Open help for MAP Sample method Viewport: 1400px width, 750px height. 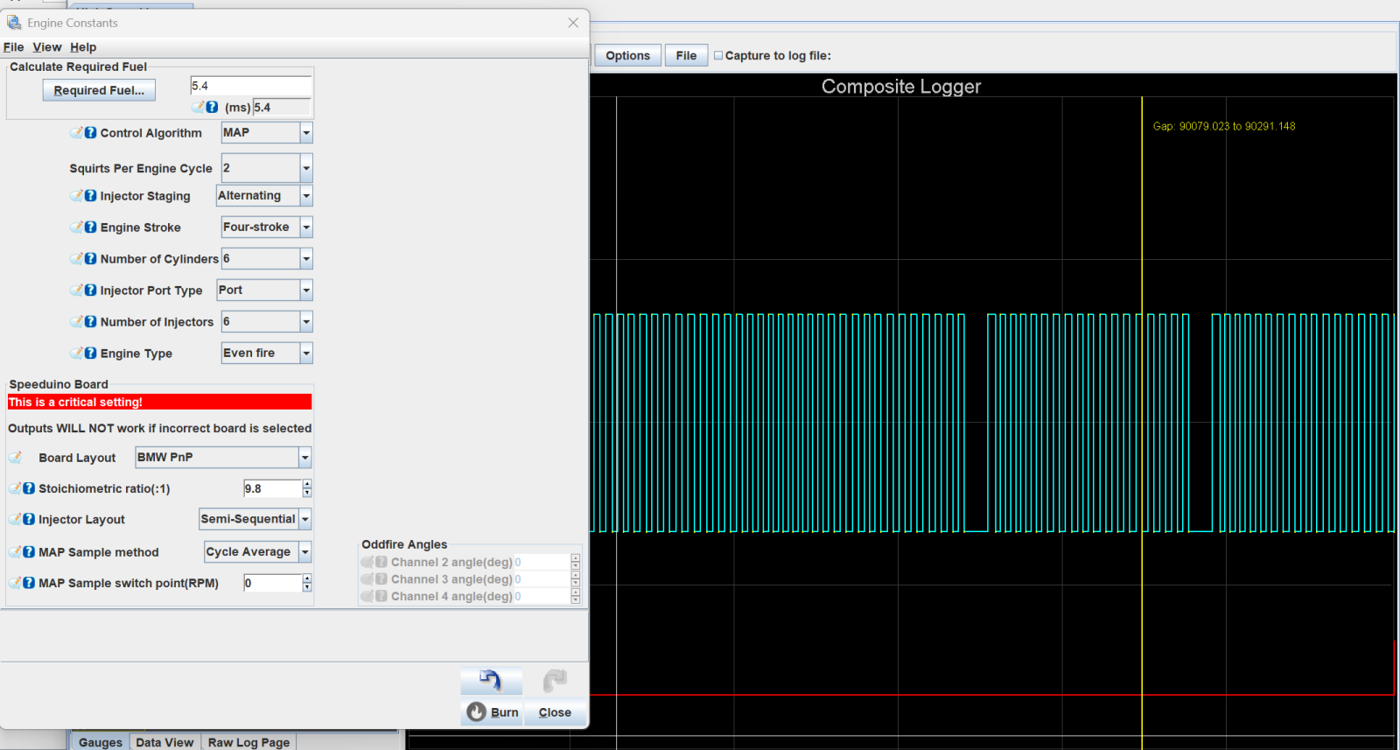tap(29, 552)
